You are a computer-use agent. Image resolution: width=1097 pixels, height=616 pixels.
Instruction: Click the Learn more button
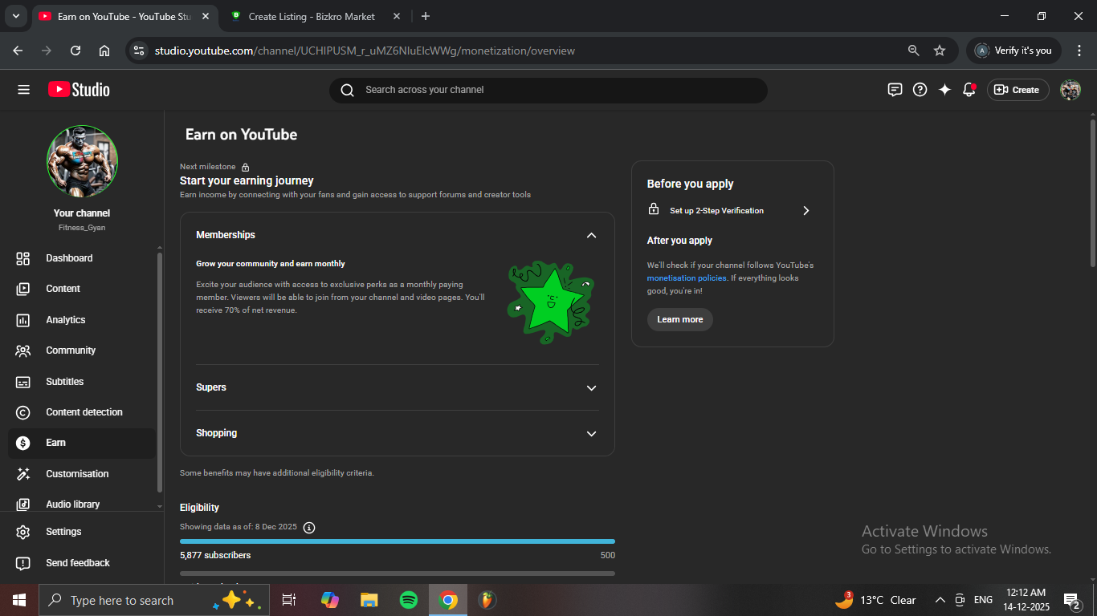(x=679, y=319)
